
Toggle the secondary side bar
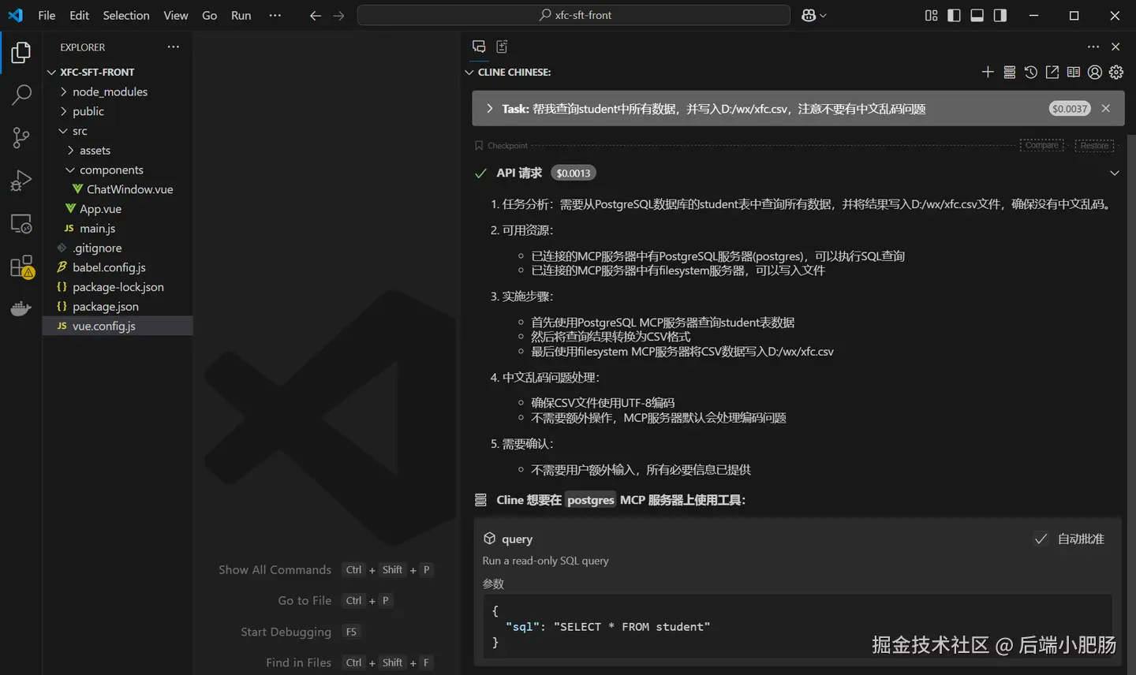click(1000, 15)
